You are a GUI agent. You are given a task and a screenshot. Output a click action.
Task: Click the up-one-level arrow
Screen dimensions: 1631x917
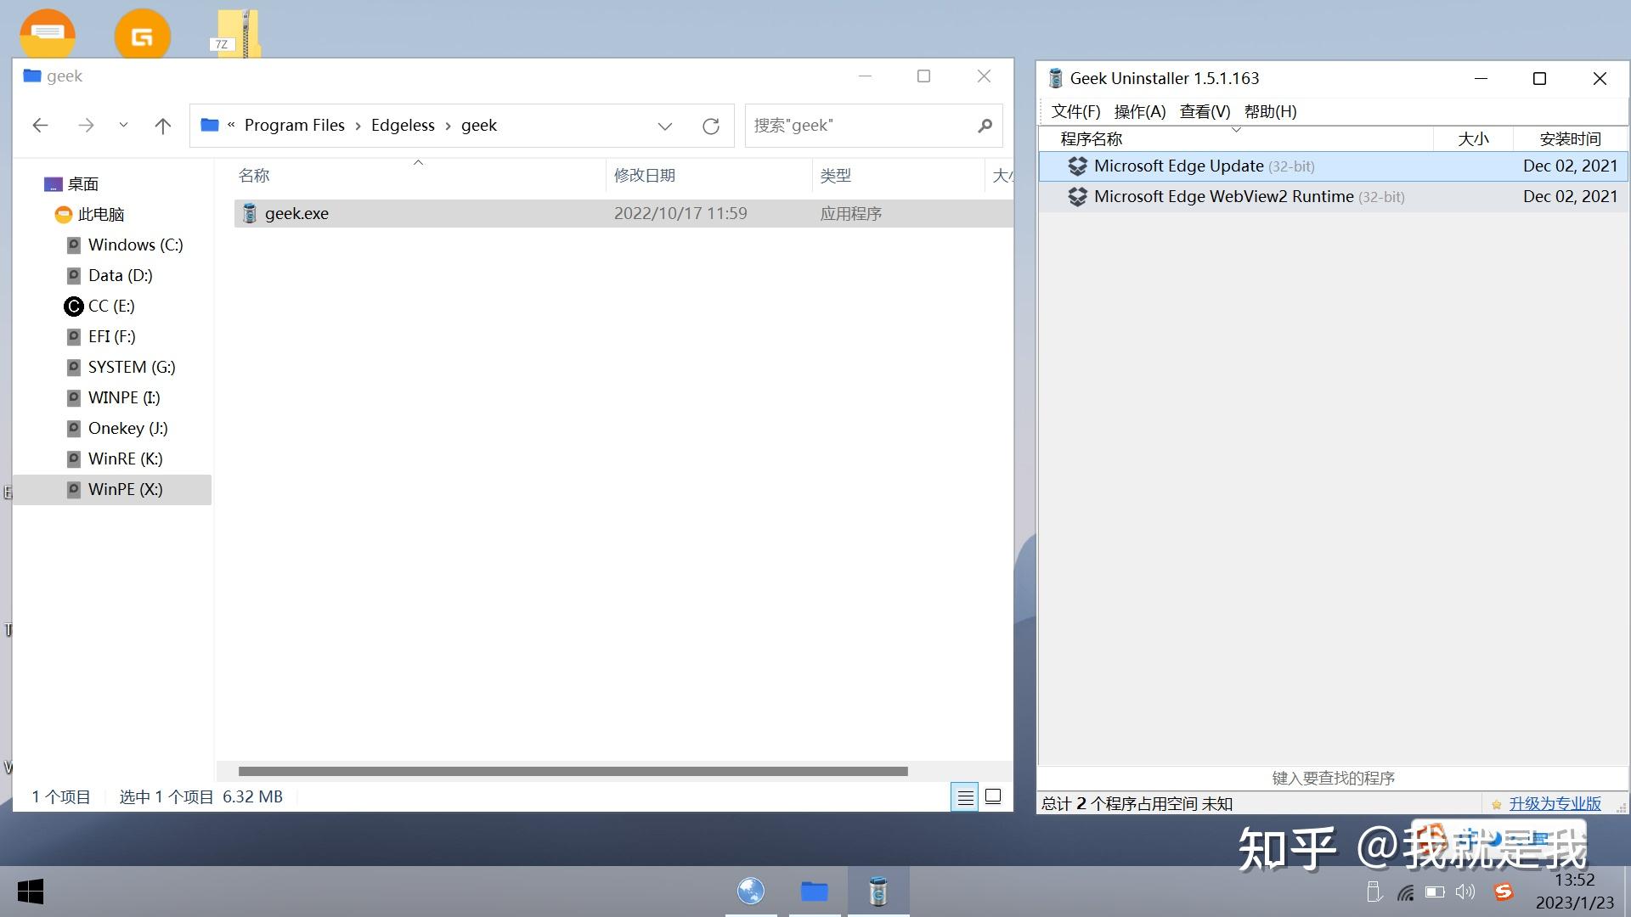(162, 126)
